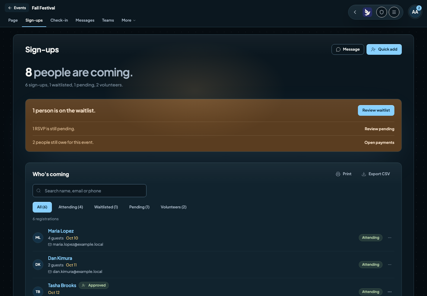Open the Teams tab
The width and height of the screenshot is (427, 296).
[108, 20]
